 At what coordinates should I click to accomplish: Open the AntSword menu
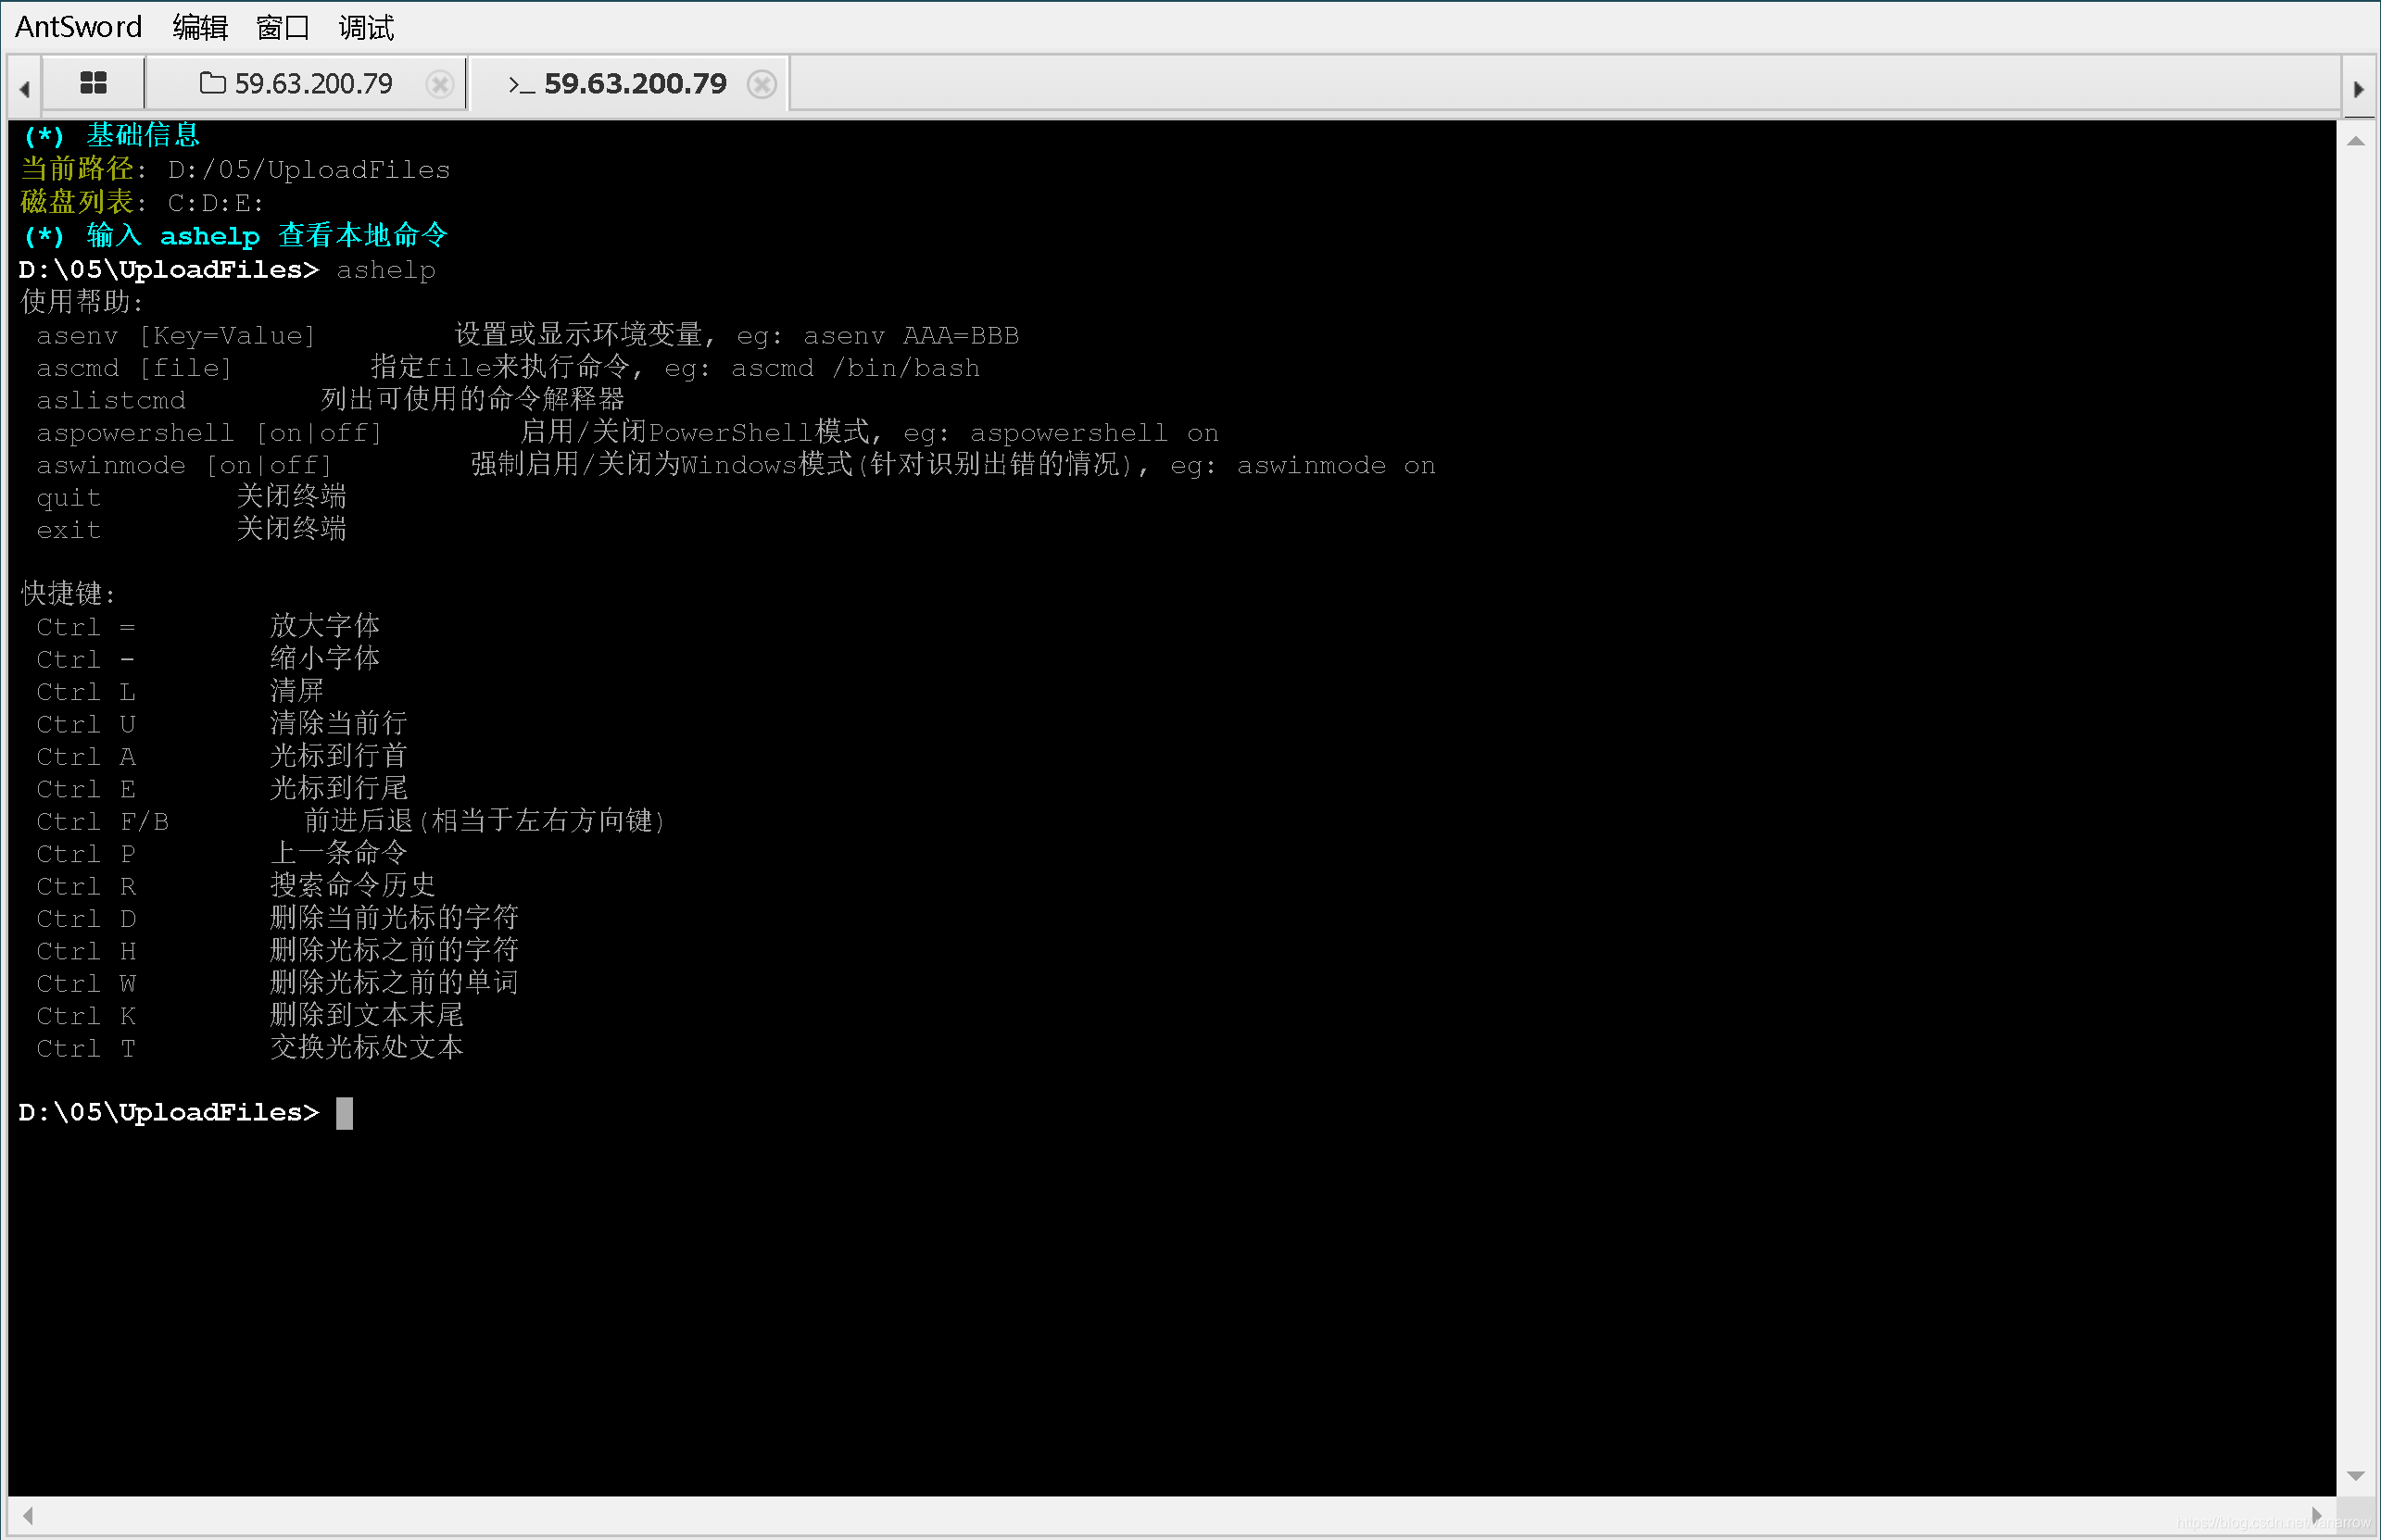tap(78, 27)
